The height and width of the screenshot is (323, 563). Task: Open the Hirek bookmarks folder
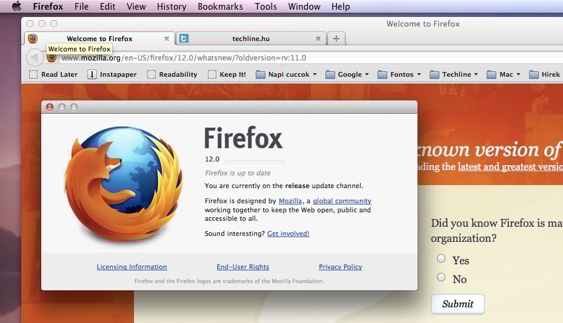pyautogui.click(x=544, y=74)
